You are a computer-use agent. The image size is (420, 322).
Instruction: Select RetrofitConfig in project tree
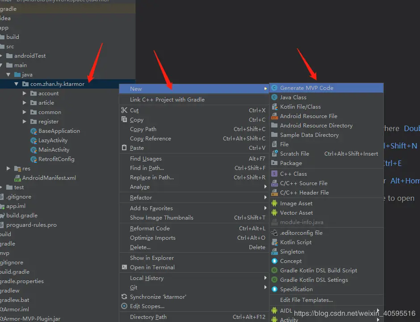click(56, 159)
